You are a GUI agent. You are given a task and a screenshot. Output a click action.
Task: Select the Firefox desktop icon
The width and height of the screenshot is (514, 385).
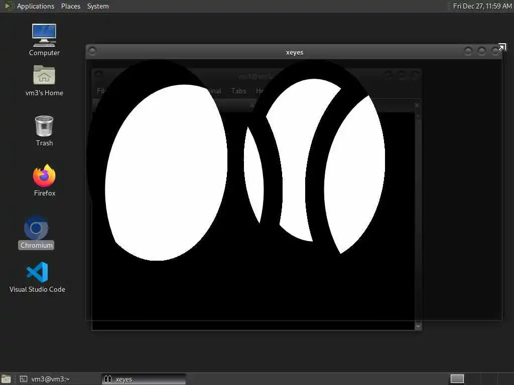tap(44, 180)
